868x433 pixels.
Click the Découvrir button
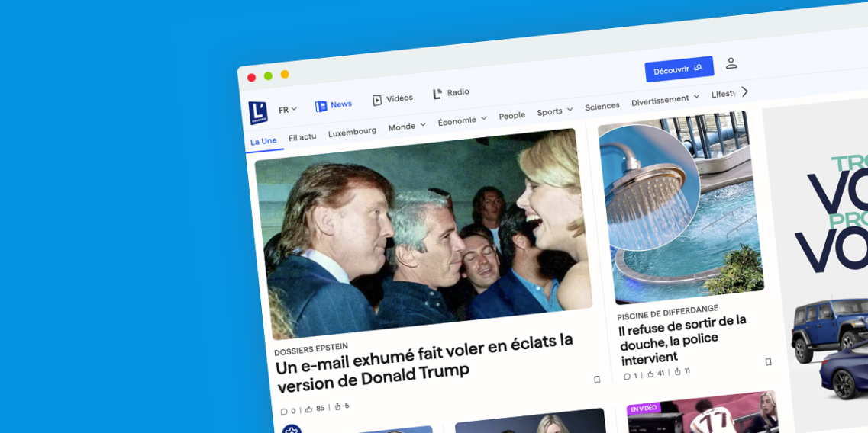point(679,69)
